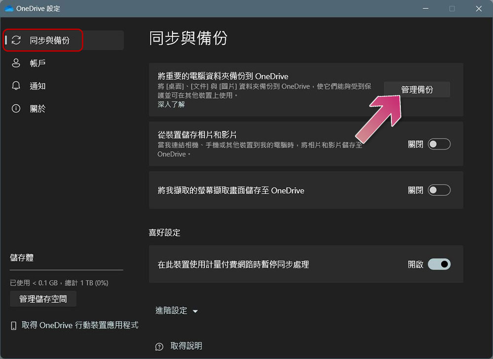Click the person icon beside 帳戶
493x359 pixels.
coord(16,63)
